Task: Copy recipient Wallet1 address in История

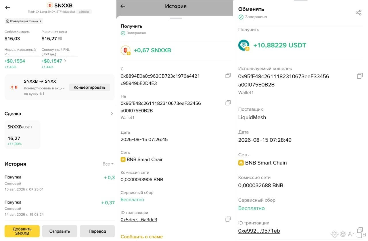Action: [x=228, y=103]
